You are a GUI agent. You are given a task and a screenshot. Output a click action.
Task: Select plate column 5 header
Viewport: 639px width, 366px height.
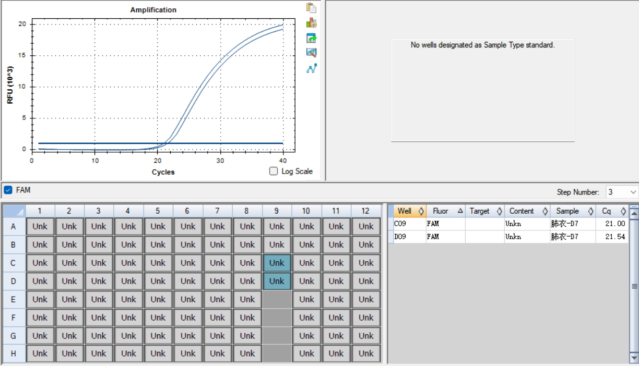158,211
